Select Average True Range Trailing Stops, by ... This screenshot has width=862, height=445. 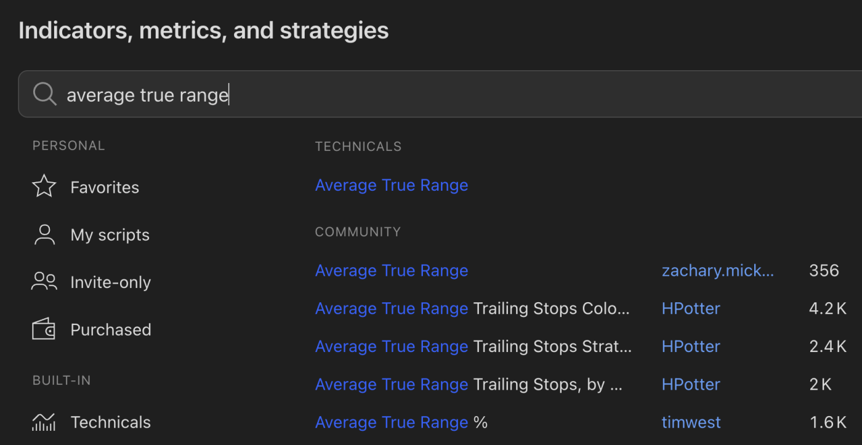[x=469, y=385]
